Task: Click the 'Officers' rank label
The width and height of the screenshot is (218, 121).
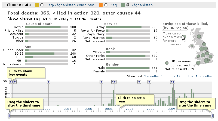Action: click(x=99, y=52)
